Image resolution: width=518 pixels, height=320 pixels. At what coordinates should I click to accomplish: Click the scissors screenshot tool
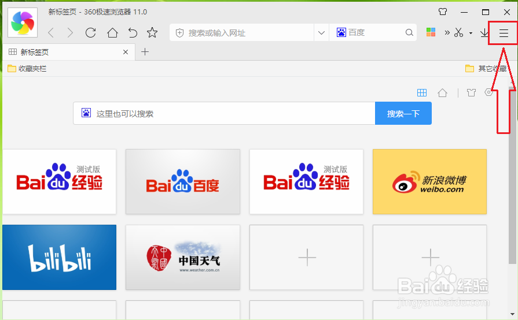(x=458, y=32)
